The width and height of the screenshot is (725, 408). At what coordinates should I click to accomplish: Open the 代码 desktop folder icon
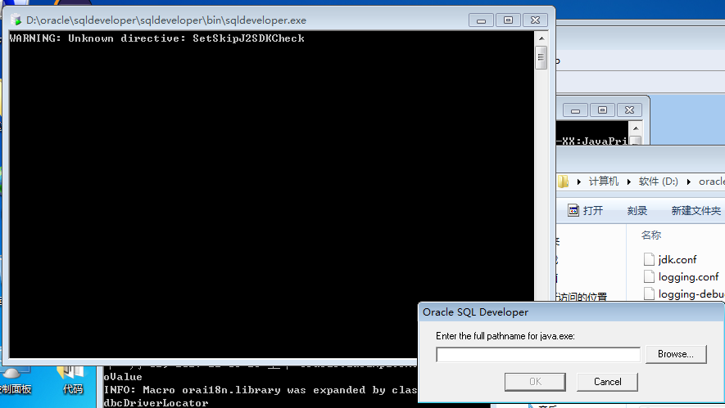point(72,380)
